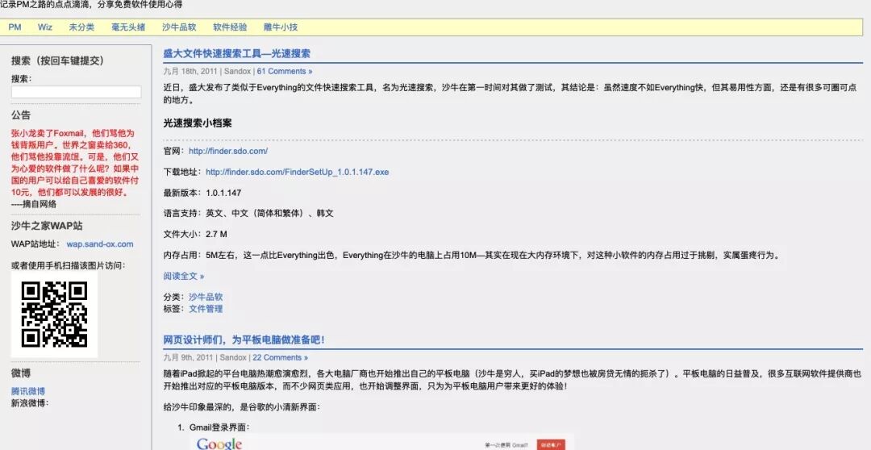Image resolution: width=871 pixels, height=450 pixels.
Task: Open the 沙牛品软 category link under the post
Action: 206,298
